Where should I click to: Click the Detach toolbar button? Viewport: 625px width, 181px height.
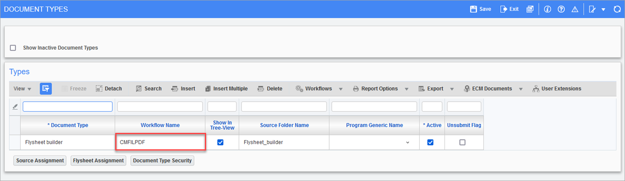[x=109, y=88]
